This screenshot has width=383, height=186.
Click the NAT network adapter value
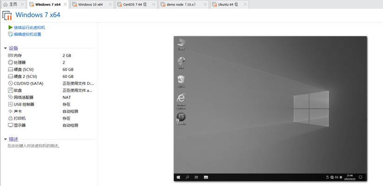pyautogui.click(x=66, y=97)
